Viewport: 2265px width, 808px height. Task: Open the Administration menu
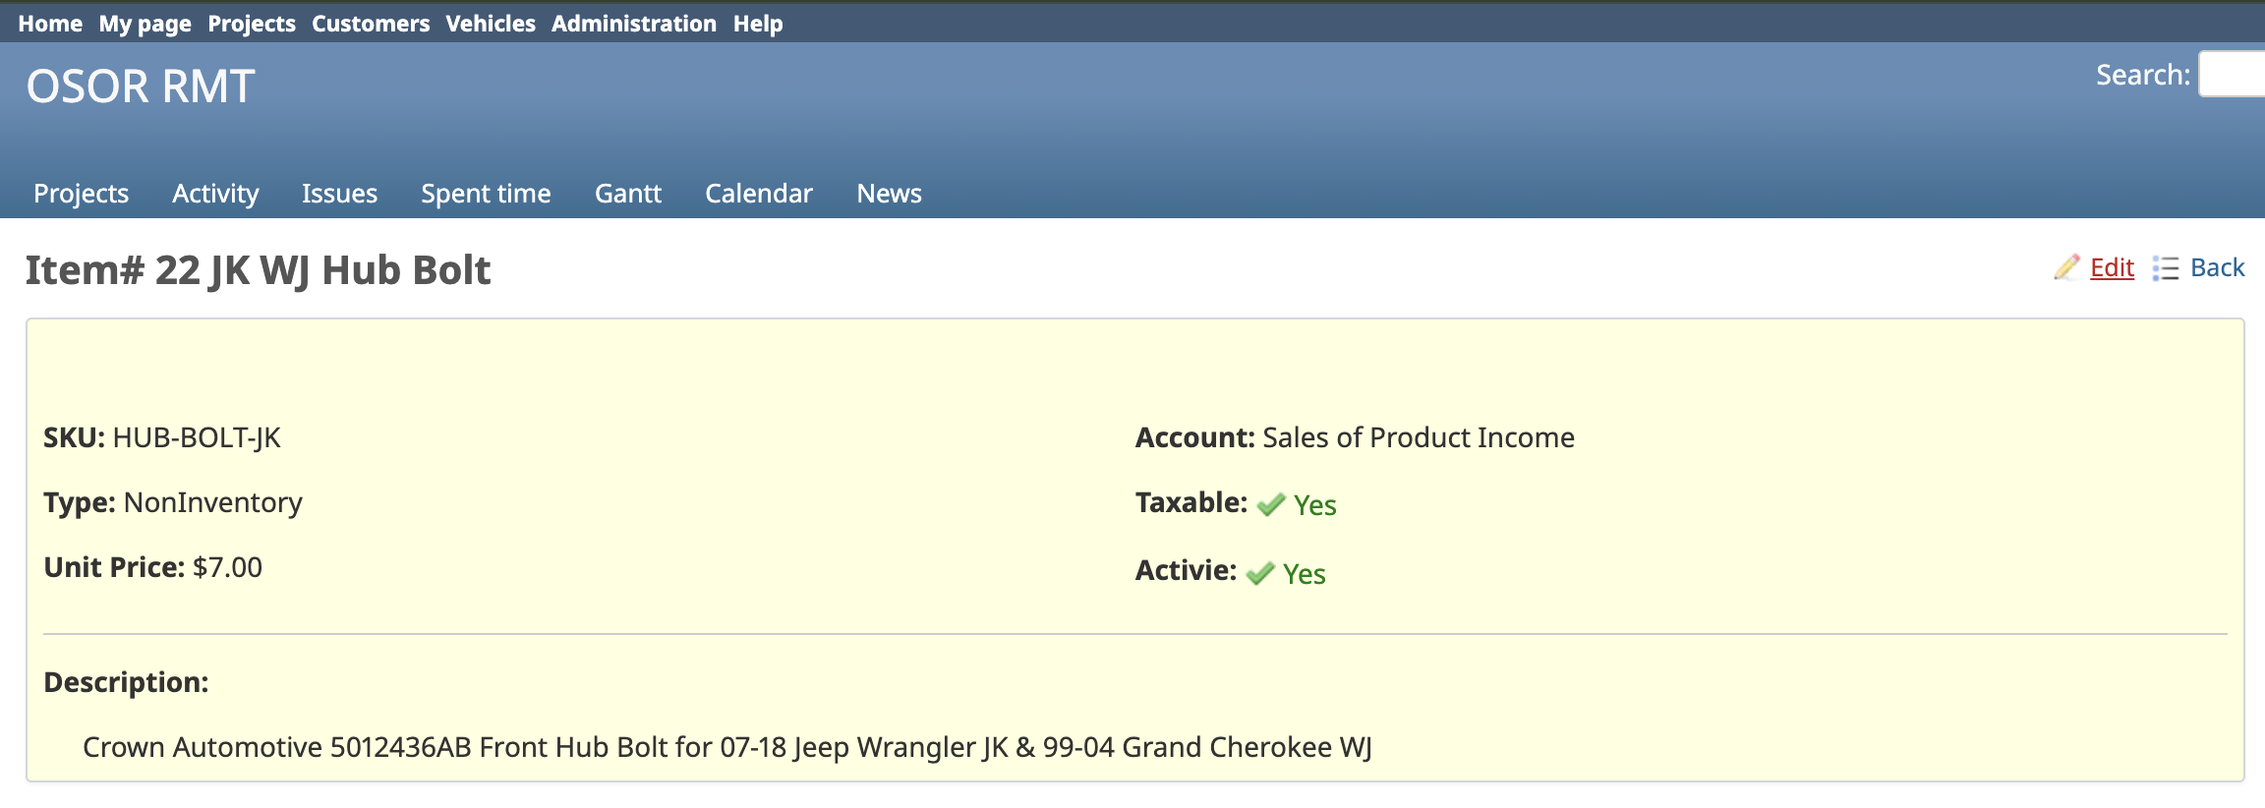coord(634,24)
